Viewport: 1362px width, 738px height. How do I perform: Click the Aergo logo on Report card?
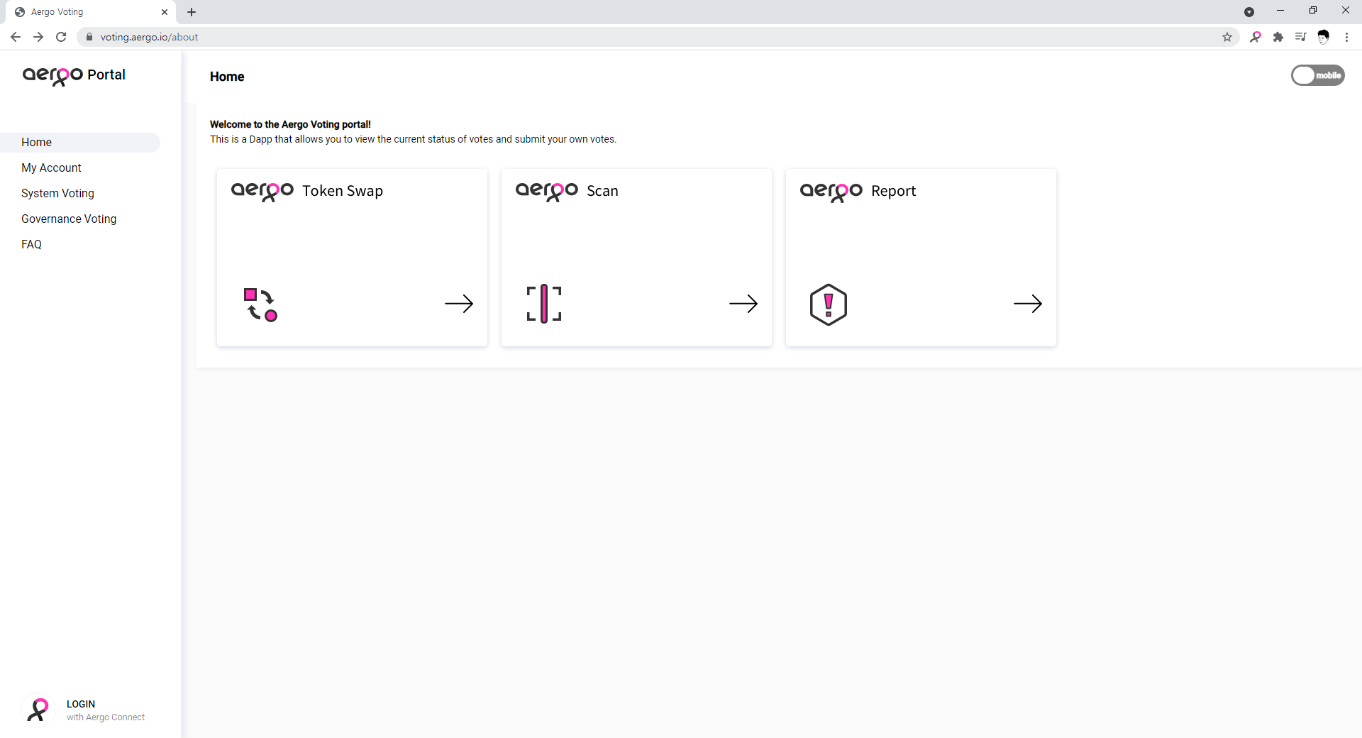point(831,191)
